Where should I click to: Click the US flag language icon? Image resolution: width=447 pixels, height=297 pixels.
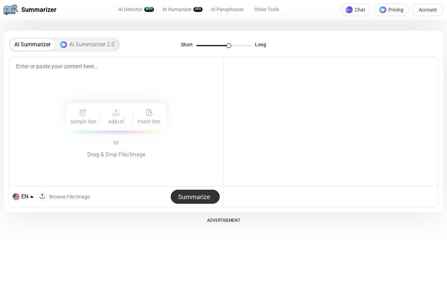coord(16,197)
